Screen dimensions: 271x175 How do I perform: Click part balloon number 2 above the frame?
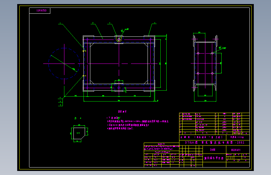pyautogui.click(x=93, y=23)
